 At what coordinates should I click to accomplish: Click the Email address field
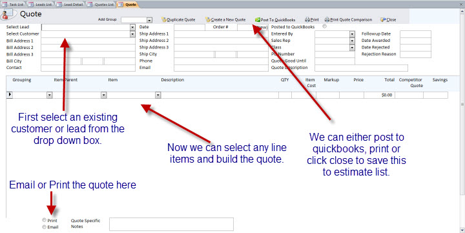(221, 68)
